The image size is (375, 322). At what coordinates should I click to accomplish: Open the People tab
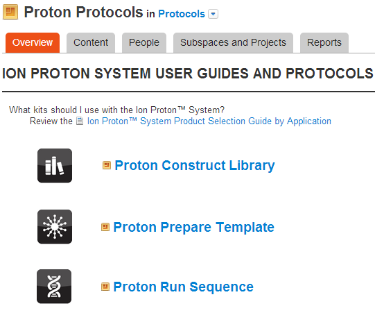(x=144, y=42)
